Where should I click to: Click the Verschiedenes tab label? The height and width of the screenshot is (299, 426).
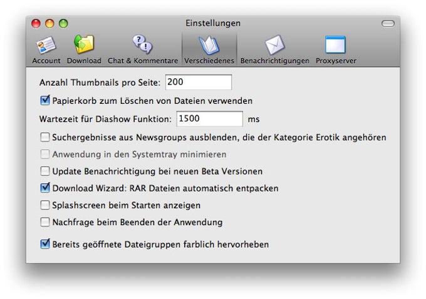click(x=209, y=61)
